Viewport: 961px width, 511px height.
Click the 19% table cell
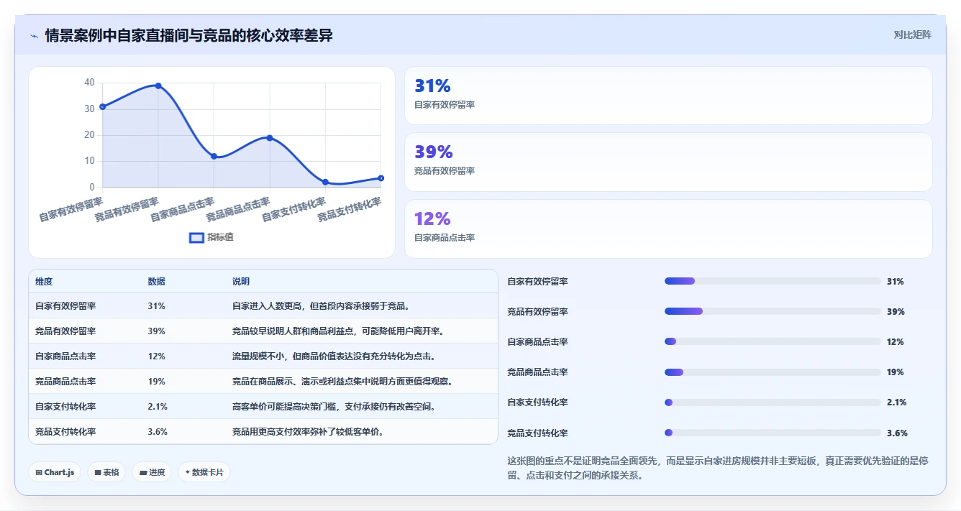click(x=156, y=382)
